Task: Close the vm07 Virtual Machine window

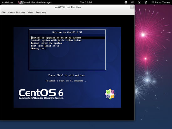Action: pyautogui.click(x=132, y=7)
